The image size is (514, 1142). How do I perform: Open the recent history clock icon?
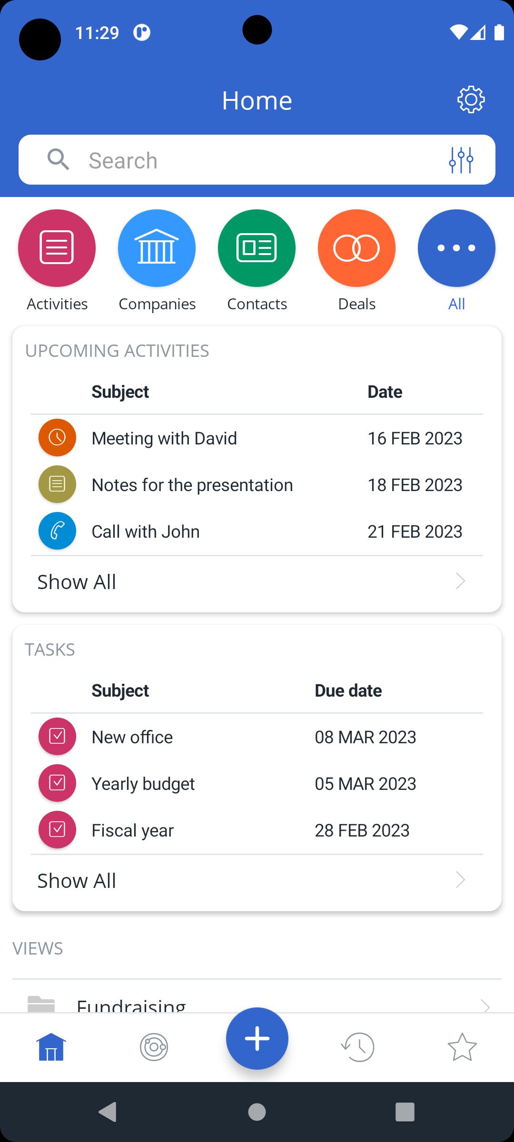(358, 1047)
